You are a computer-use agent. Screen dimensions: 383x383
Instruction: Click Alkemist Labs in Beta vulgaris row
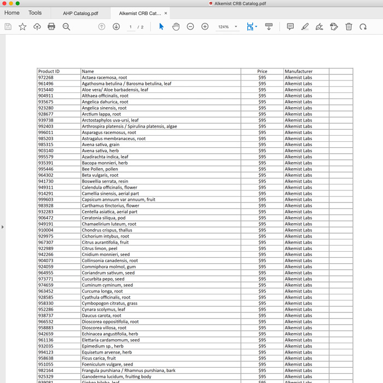point(298,175)
